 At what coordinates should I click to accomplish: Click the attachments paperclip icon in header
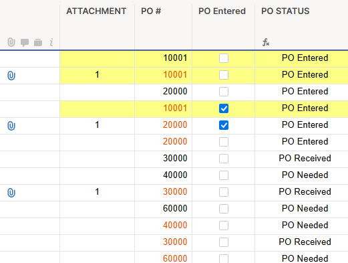[11, 42]
